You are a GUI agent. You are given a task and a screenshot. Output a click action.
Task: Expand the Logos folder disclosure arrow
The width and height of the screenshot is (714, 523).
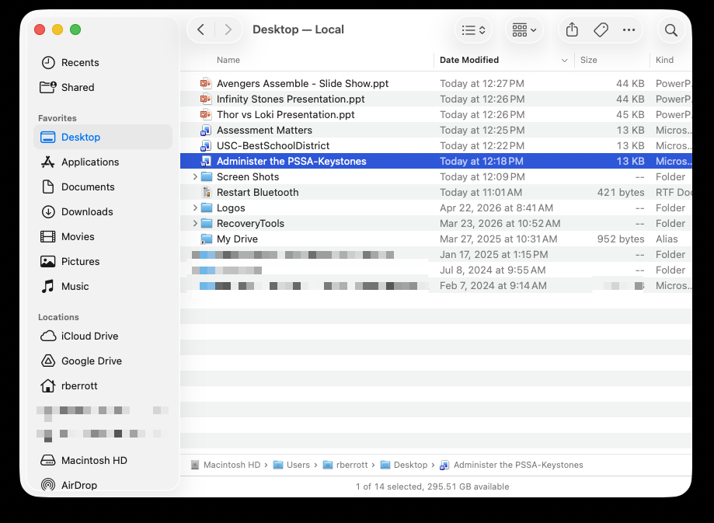pos(195,207)
